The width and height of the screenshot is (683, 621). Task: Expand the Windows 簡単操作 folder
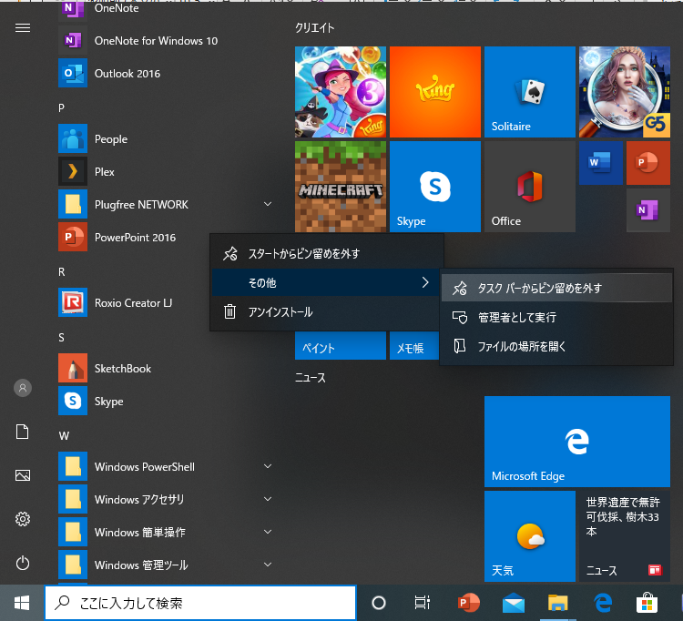[268, 532]
